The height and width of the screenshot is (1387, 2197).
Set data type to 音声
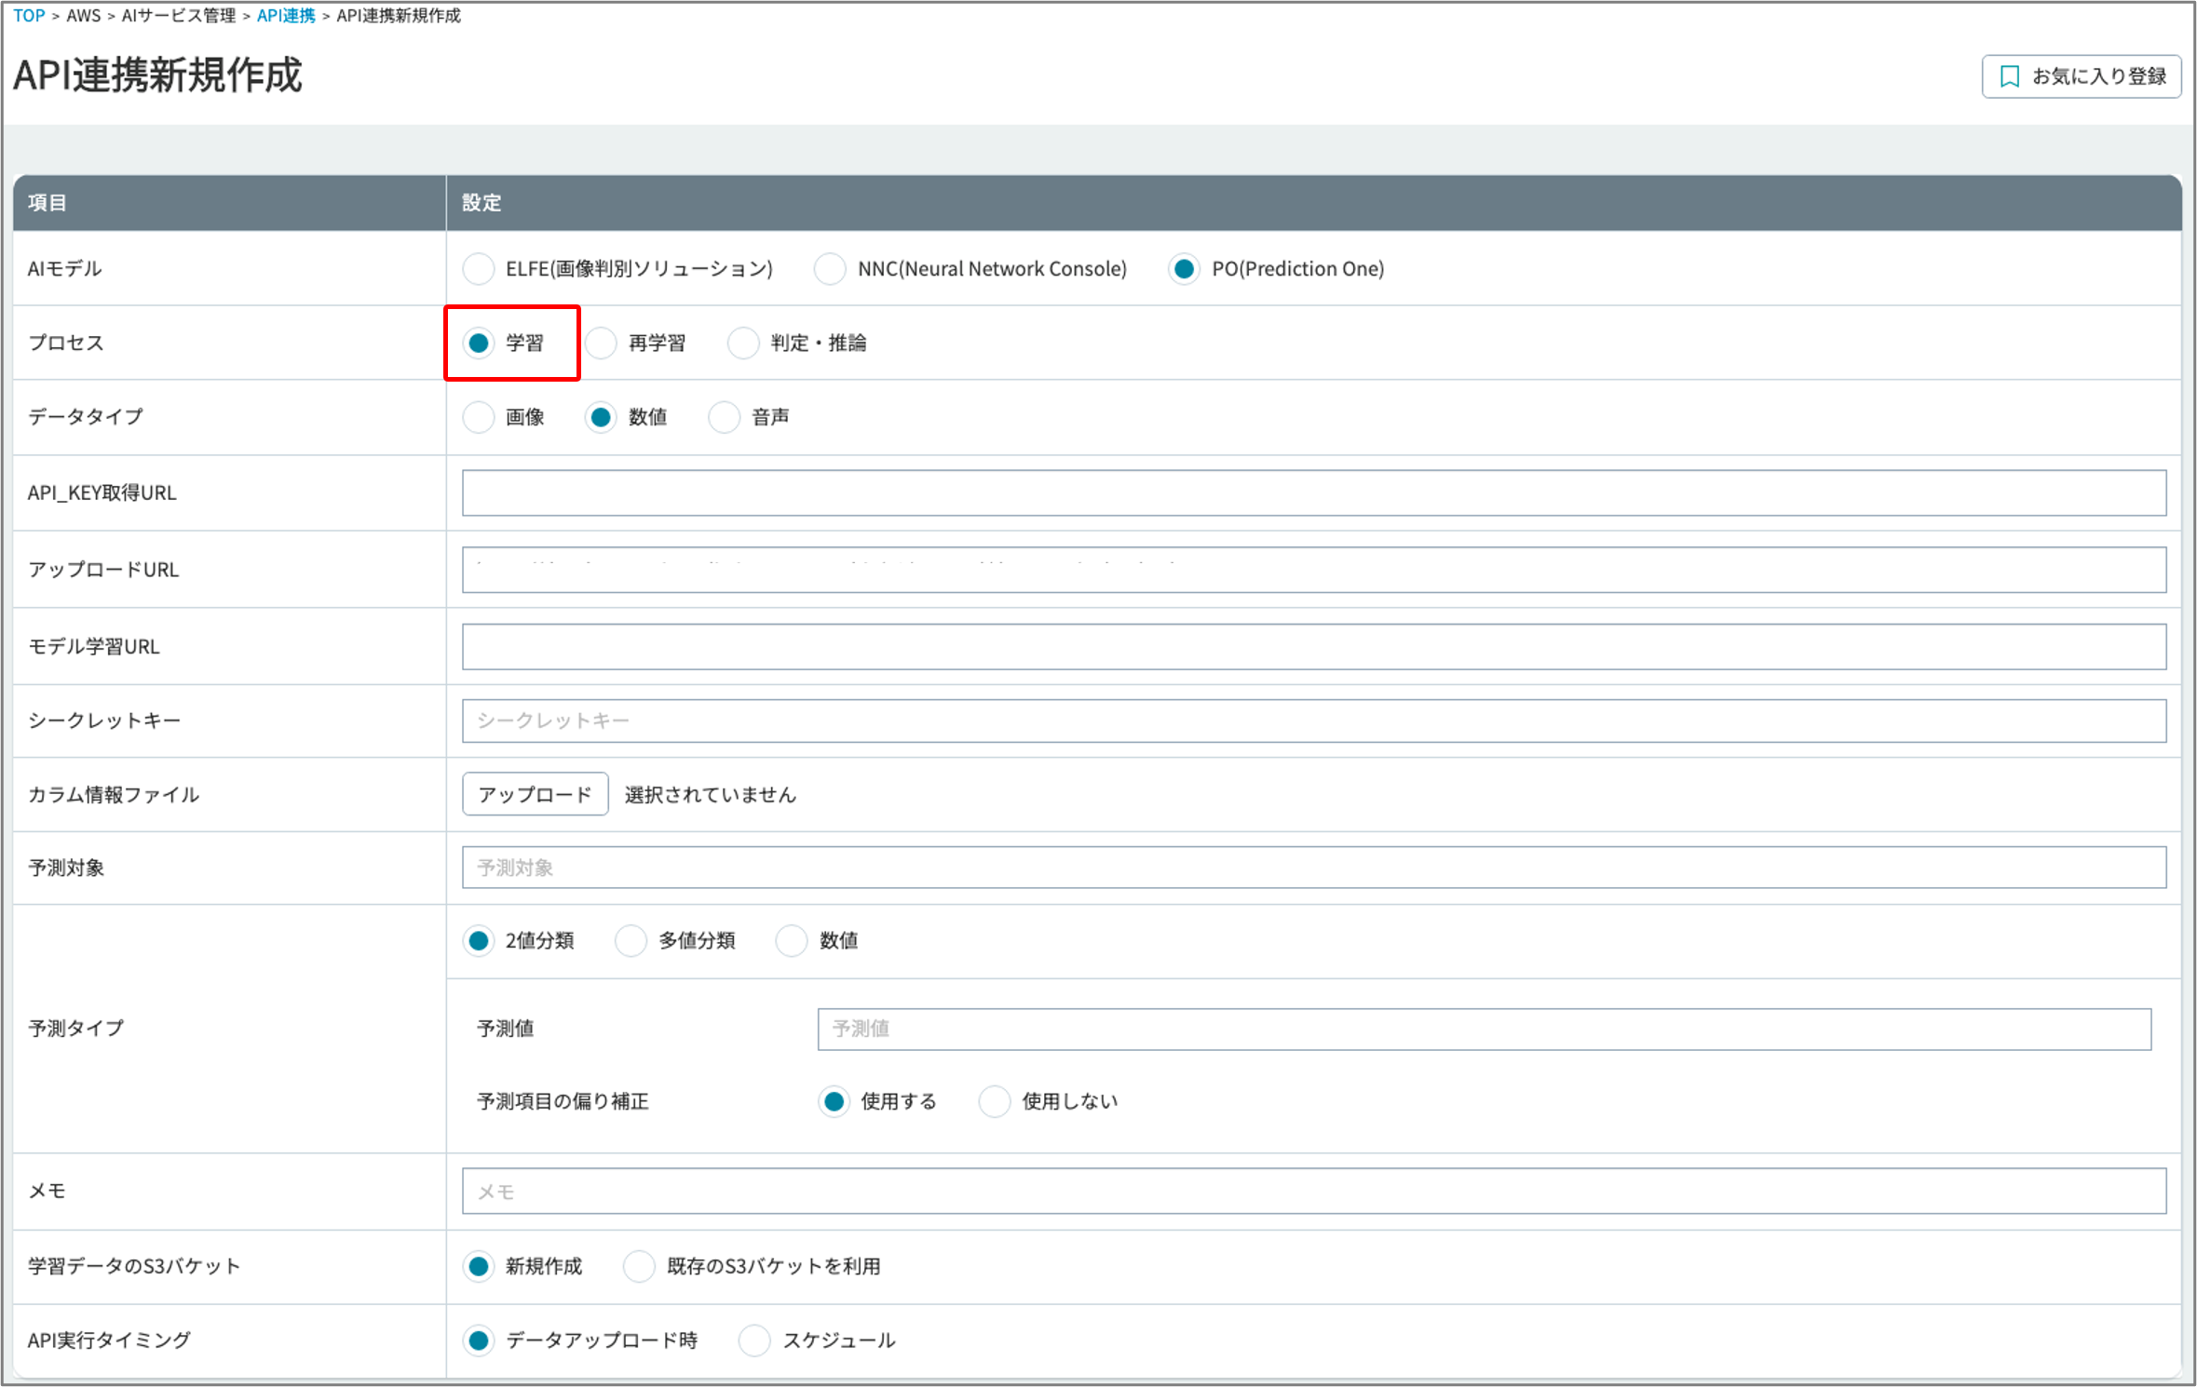tap(724, 417)
